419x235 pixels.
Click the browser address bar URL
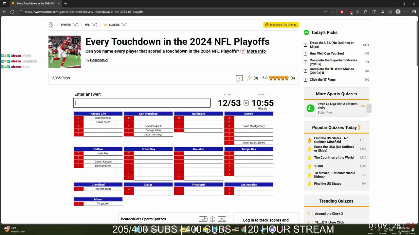pyautogui.click(x=84, y=12)
